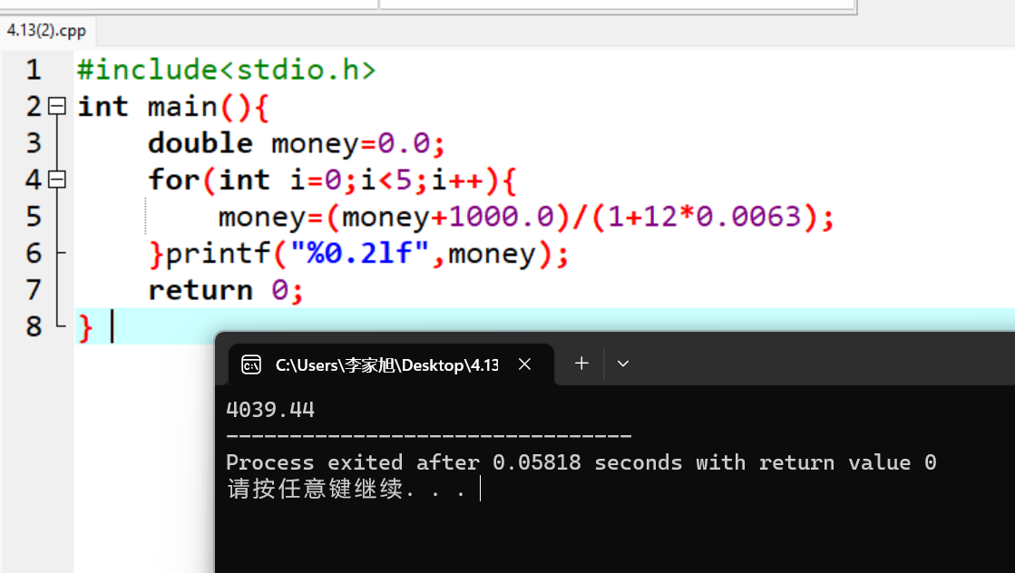Click the 请按任意键继续 prompt line
The height and width of the screenshot is (573, 1015).
pyautogui.click(x=346, y=489)
